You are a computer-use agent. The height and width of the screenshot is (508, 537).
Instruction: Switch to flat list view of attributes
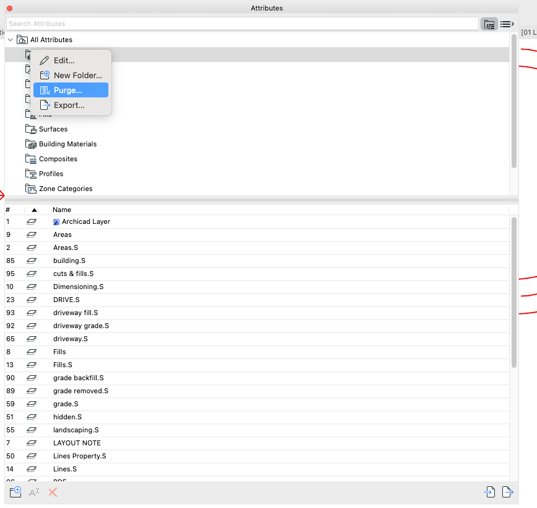tap(507, 24)
